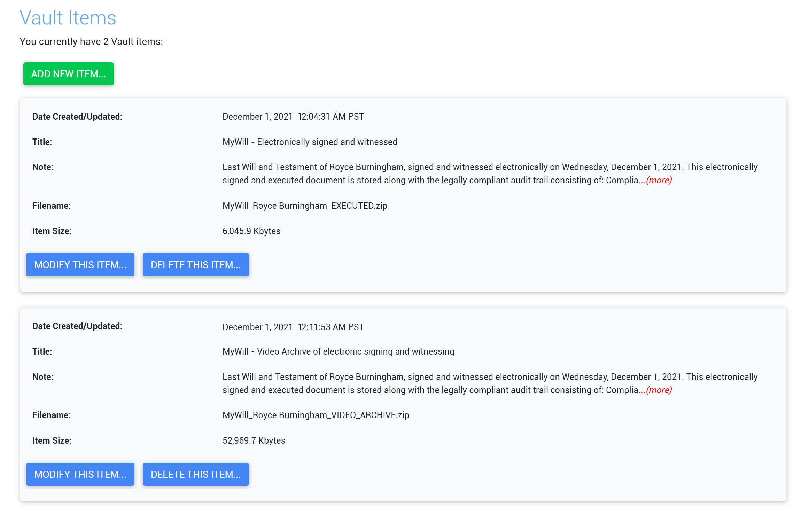Click the green ADD NEW ITEM button
The width and height of the screenshot is (801, 516).
(x=69, y=74)
